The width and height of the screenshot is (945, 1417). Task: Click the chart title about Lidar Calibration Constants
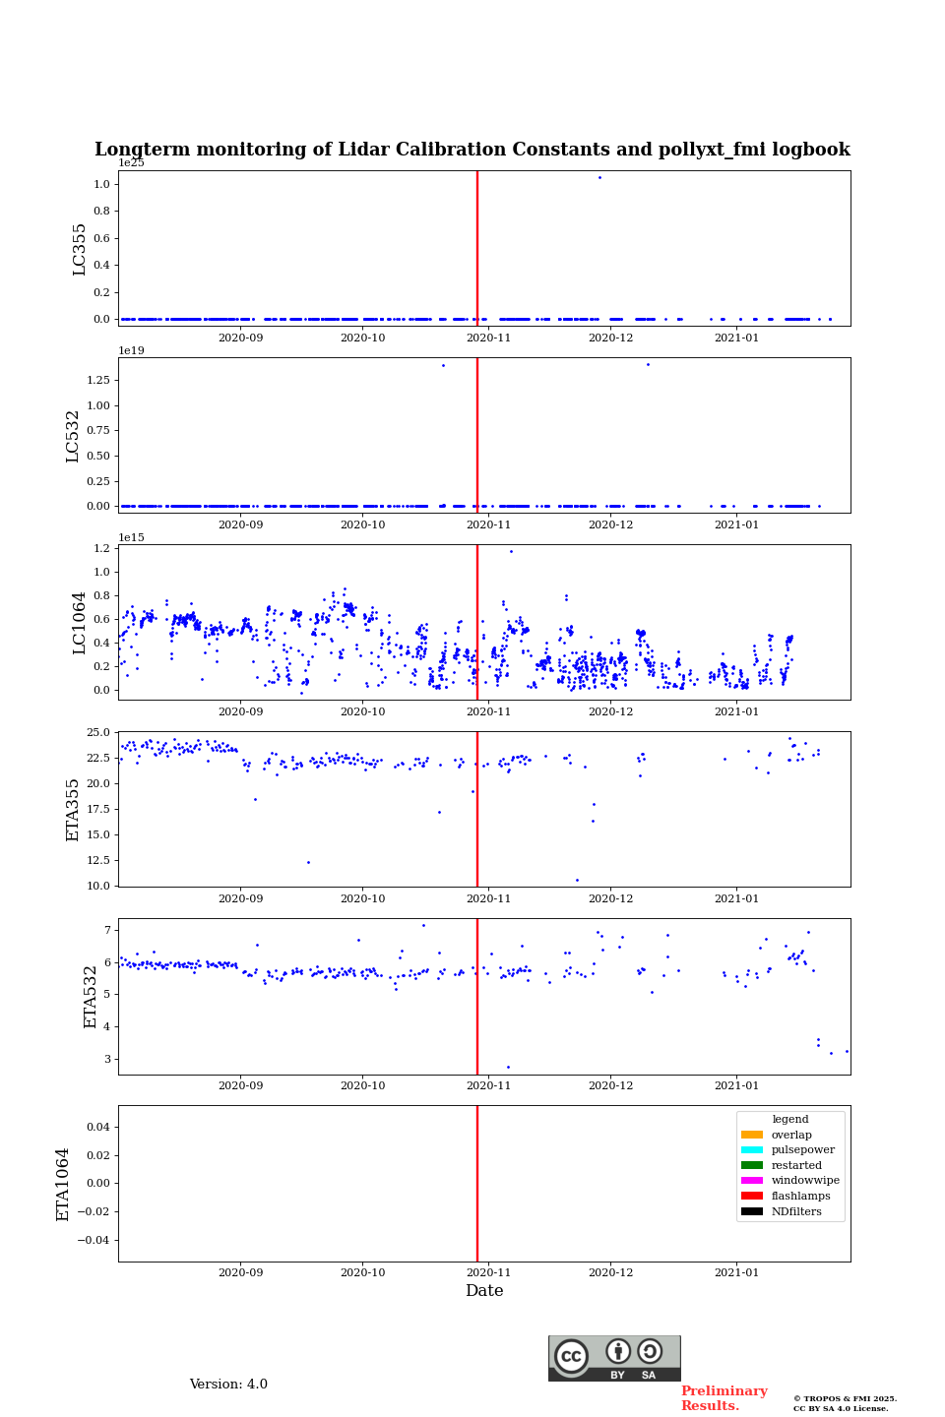[472, 150]
